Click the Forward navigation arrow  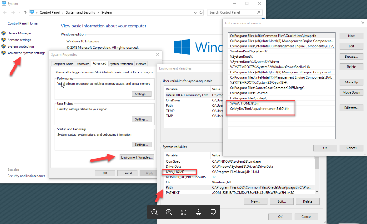click(13, 12)
